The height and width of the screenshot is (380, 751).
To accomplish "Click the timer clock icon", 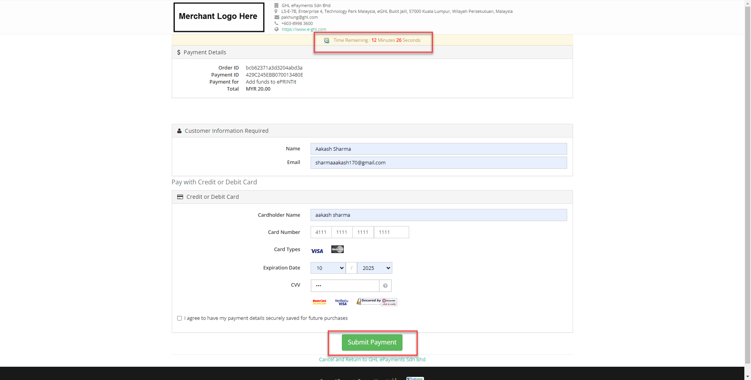I will tap(327, 40).
